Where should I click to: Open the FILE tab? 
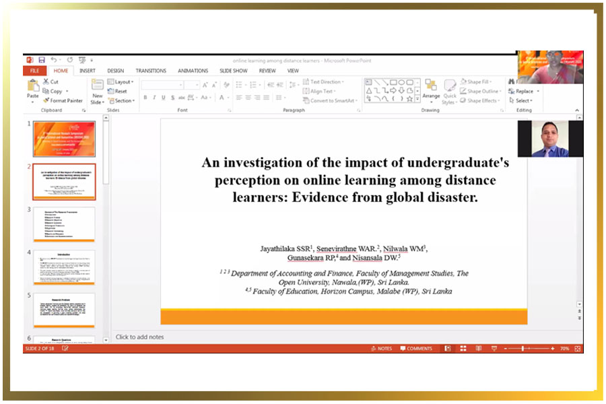[35, 71]
